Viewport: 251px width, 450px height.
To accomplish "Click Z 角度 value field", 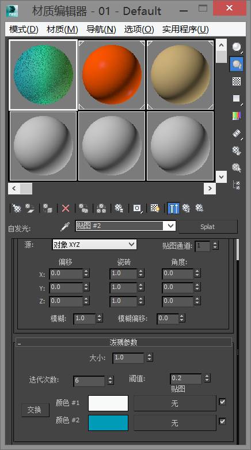I will (178, 301).
